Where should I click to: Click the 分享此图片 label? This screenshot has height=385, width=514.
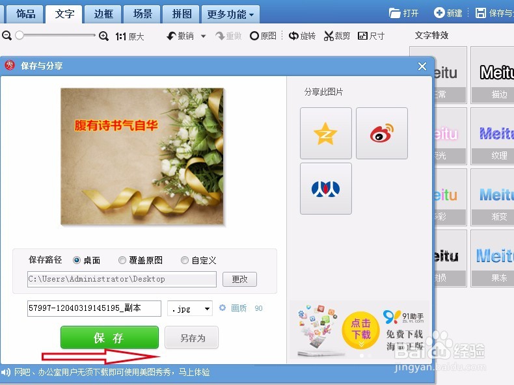323,92
